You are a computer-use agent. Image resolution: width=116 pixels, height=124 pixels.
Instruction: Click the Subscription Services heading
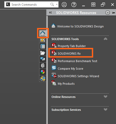[66, 110]
